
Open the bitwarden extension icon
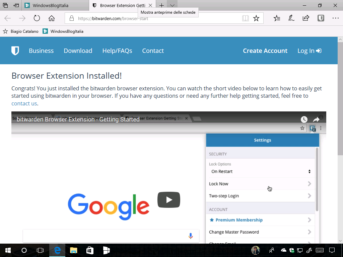pos(321,18)
